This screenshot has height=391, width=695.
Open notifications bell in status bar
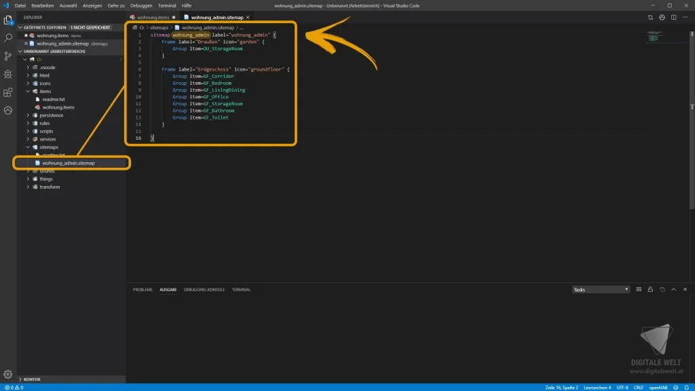tap(687, 388)
